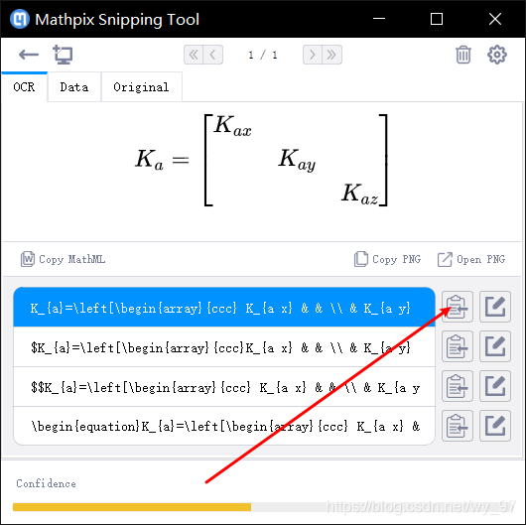
Task: Click the 1 / 1 page counter
Action: coord(263,55)
